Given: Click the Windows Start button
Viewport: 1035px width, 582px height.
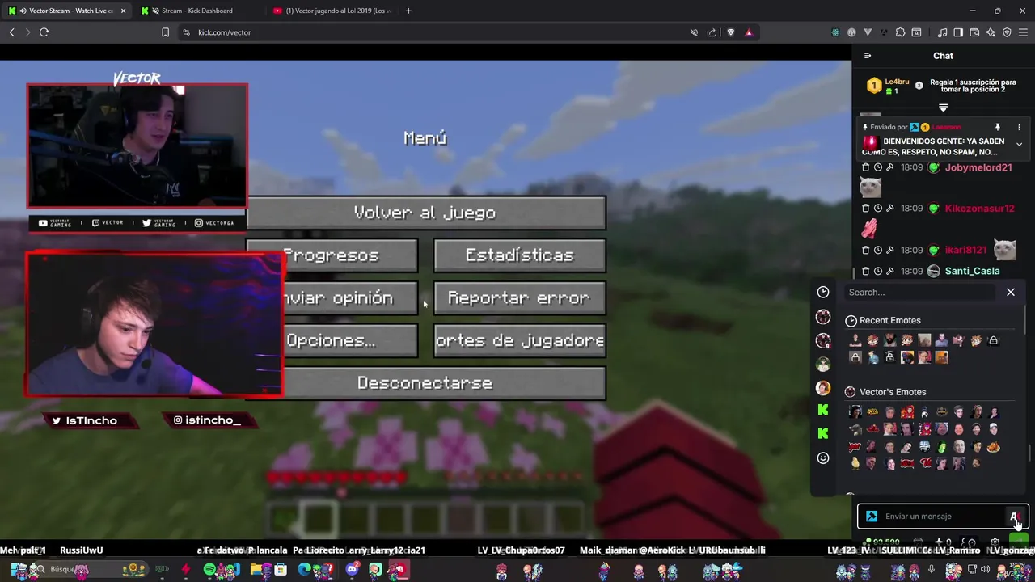Looking at the screenshot, I should point(18,570).
